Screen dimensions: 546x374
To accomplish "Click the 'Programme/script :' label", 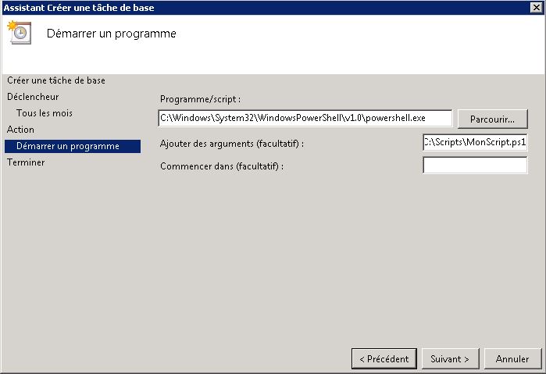I will coord(200,99).
